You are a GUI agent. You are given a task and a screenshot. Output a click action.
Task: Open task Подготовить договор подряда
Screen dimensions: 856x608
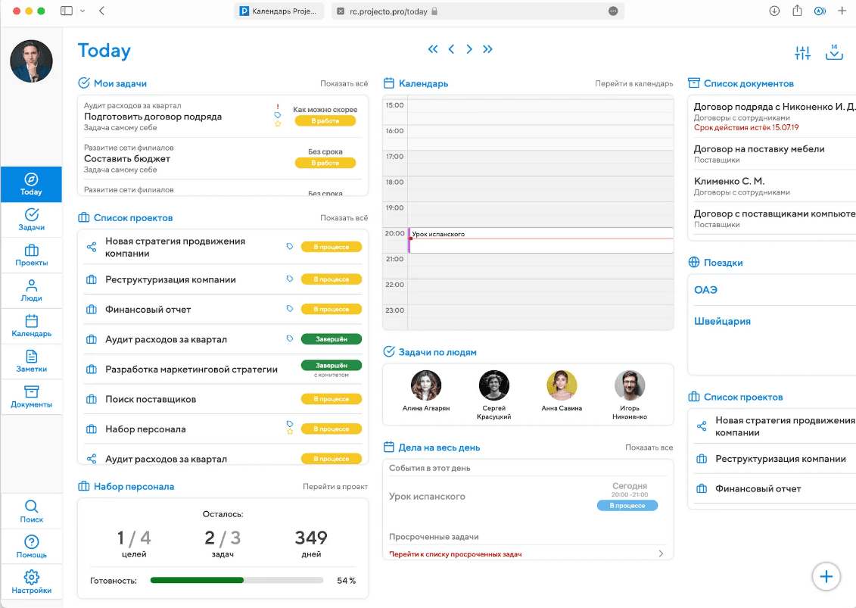point(153,117)
